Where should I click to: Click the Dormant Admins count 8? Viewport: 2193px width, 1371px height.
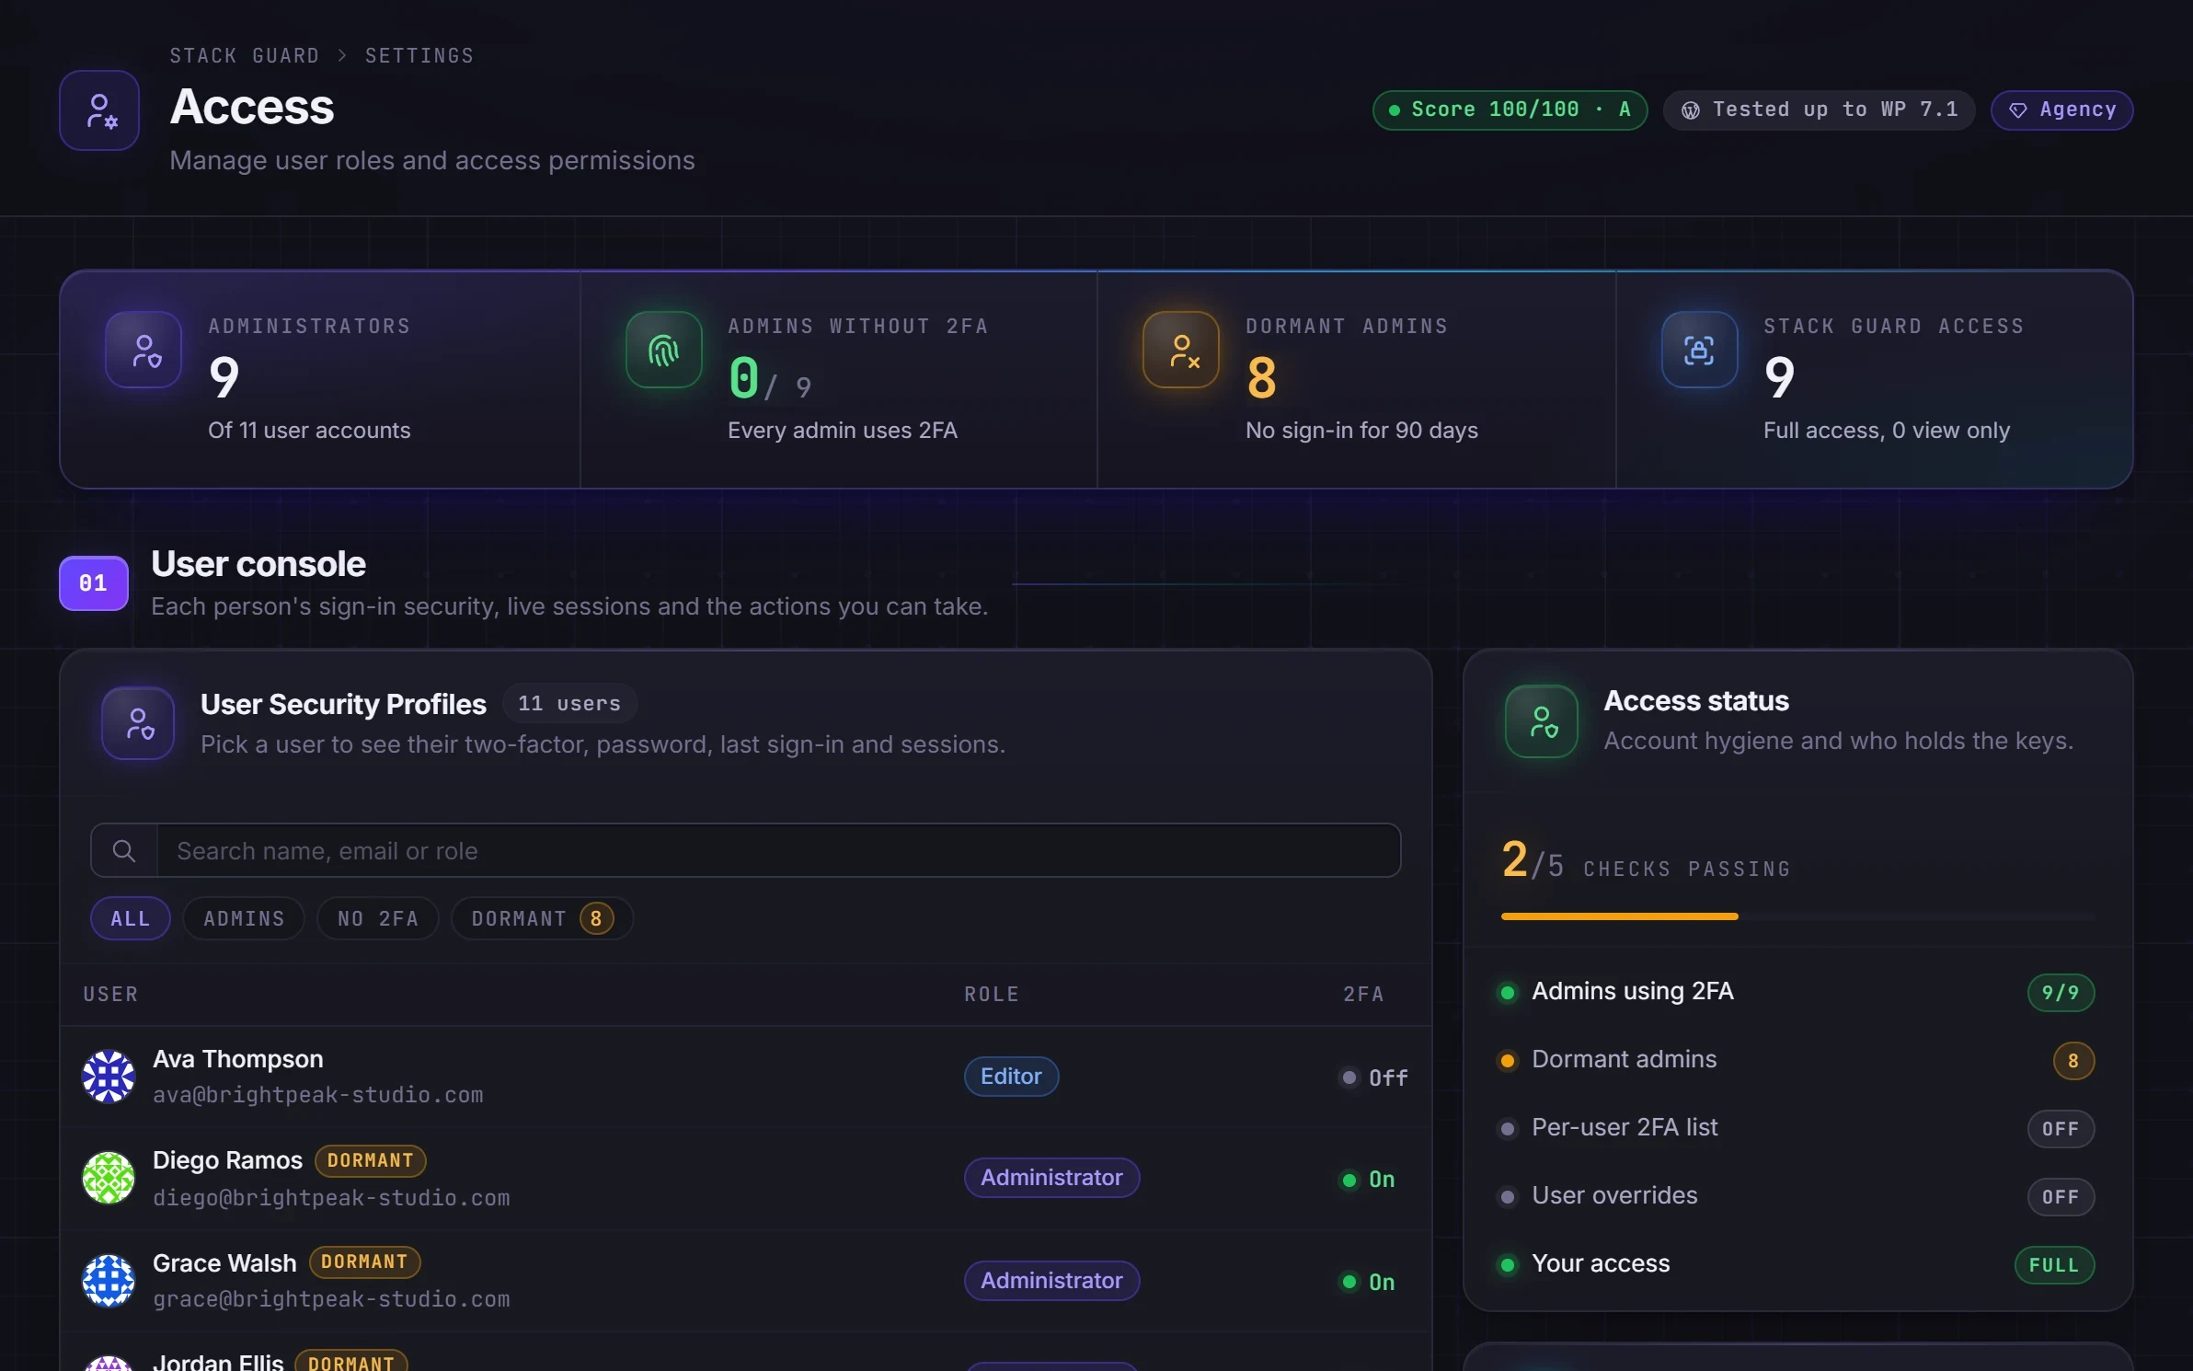[x=1262, y=378]
